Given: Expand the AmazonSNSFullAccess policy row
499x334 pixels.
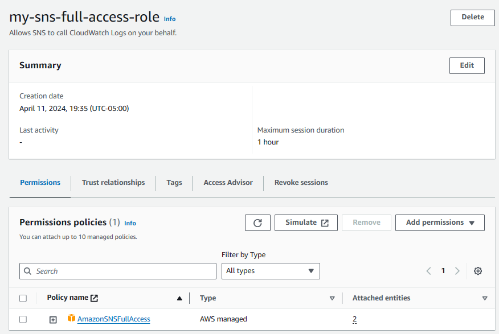Looking at the screenshot, I should click(53, 320).
